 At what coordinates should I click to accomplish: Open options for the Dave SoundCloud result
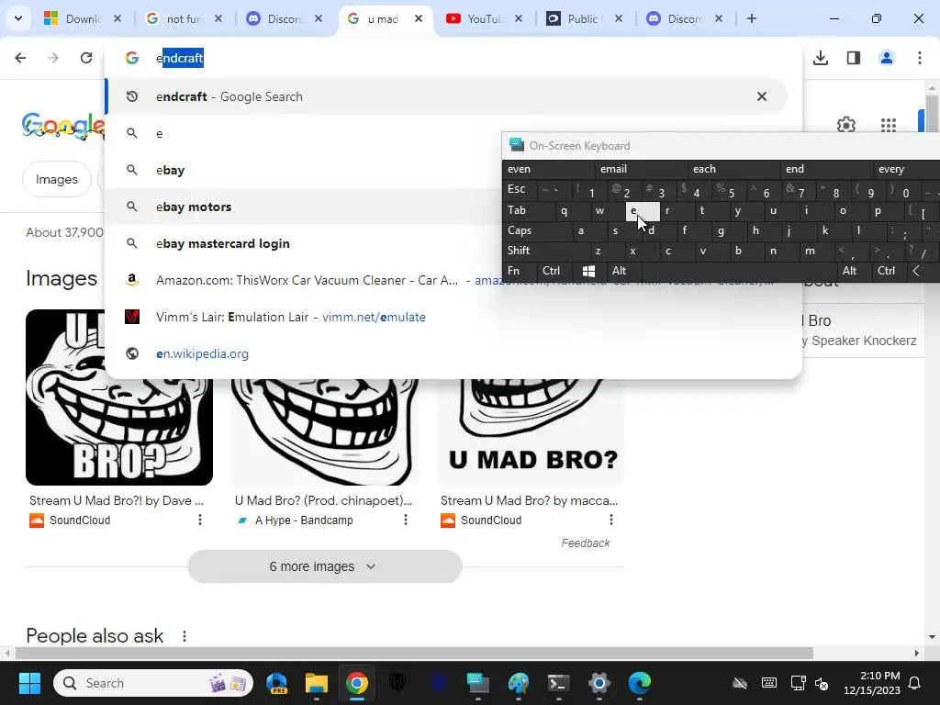199,520
